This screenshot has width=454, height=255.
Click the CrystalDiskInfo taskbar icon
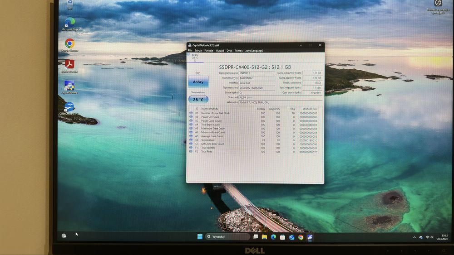[310, 237]
